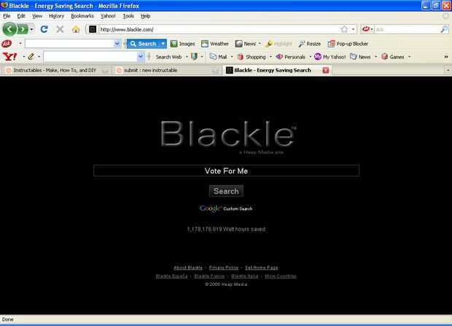The width and height of the screenshot is (452, 326).
Task: Switch to the submit : new instructable tab
Action: (167, 70)
